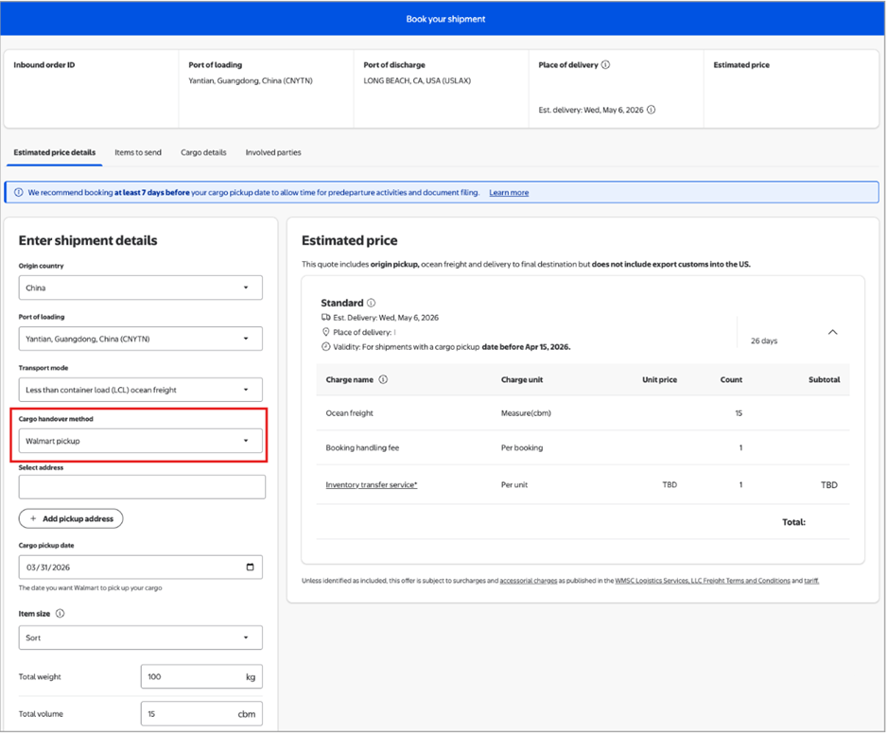Expand the Transport mode dropdown

point(141,390)
